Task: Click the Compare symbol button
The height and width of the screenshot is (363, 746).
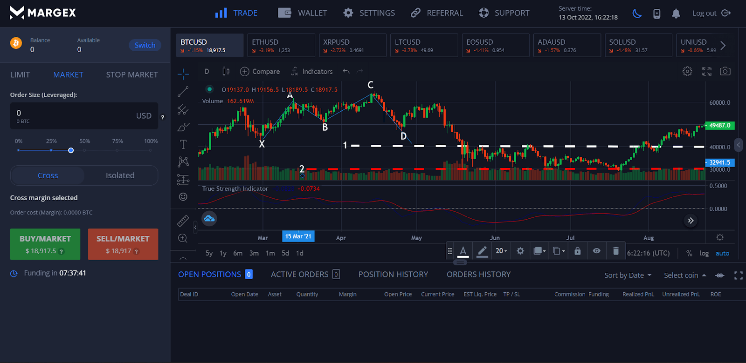Action: pyautogui.click(x=260, y=71)
